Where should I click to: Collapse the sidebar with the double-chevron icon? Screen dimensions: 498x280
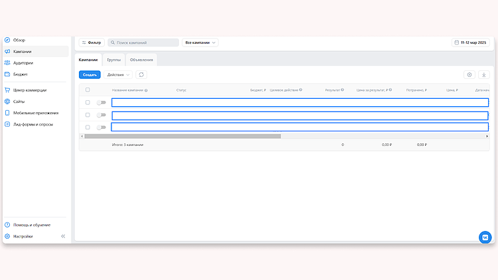(x=63, y=236)
